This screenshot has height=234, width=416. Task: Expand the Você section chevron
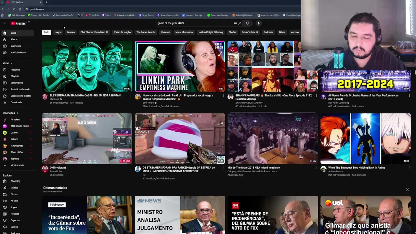11,63
